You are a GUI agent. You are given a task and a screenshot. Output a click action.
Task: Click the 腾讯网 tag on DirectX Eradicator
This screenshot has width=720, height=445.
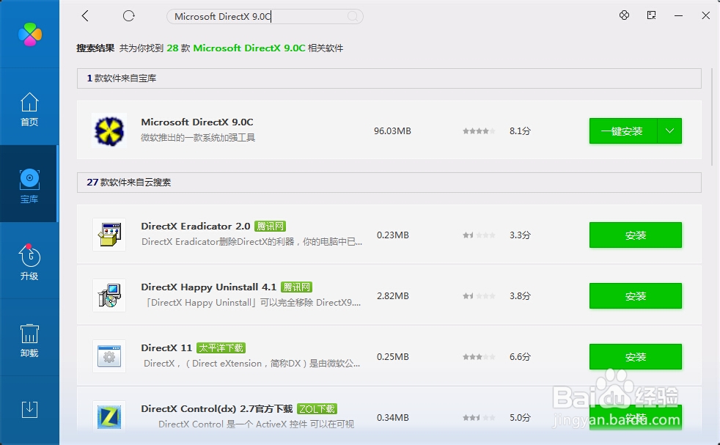(x=270, y=227)
